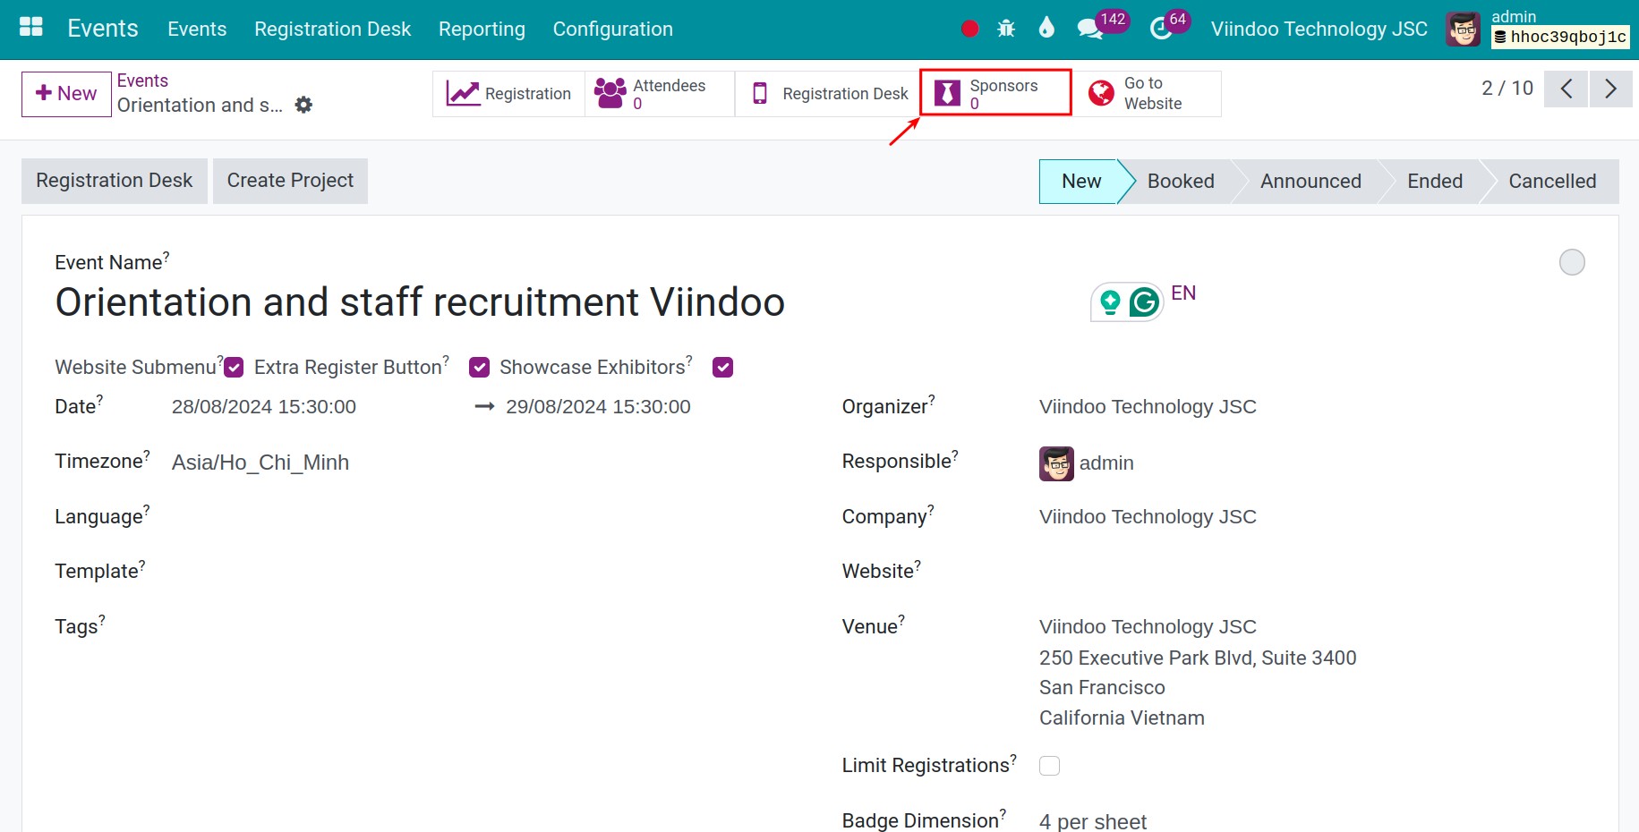Image resolution: width=1639 pixels, height=832 pixels.
Task: Open the Reporting menu
Action: [x=482, y=29]
